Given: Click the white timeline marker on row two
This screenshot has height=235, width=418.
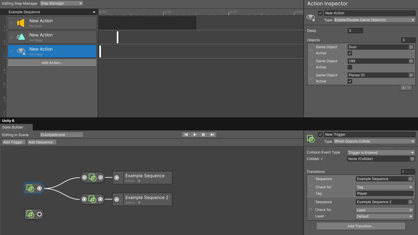Looking at the screenshot, I should click(x=118, y=37).
